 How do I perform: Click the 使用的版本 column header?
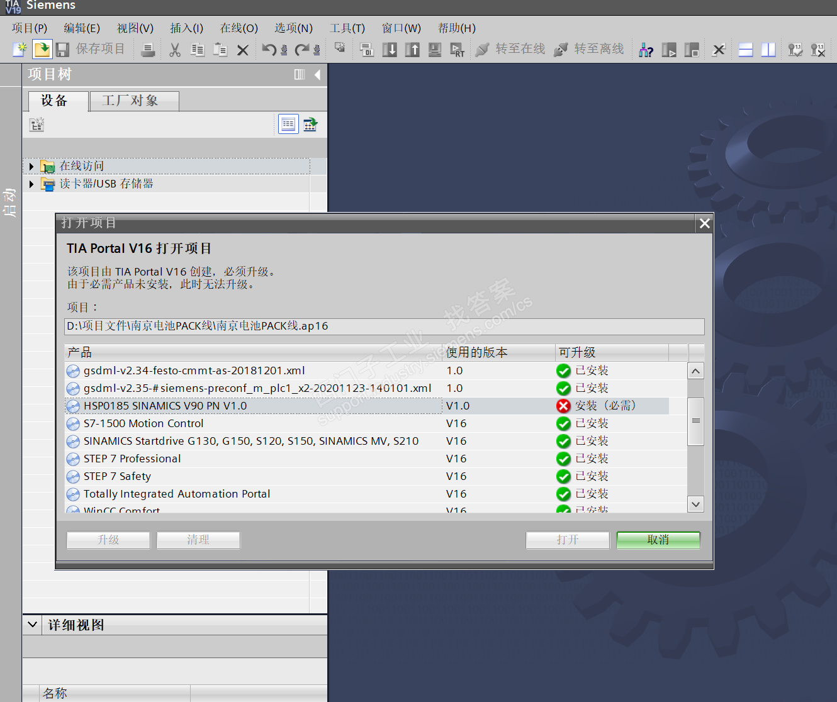coord(499,352)
